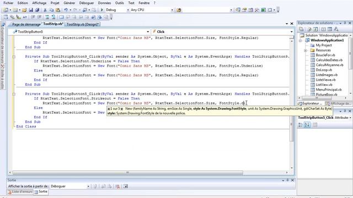Screen dimensions: 353x198
Task: Start debugging with the green play arrow
Action: [x=101, y=10]
